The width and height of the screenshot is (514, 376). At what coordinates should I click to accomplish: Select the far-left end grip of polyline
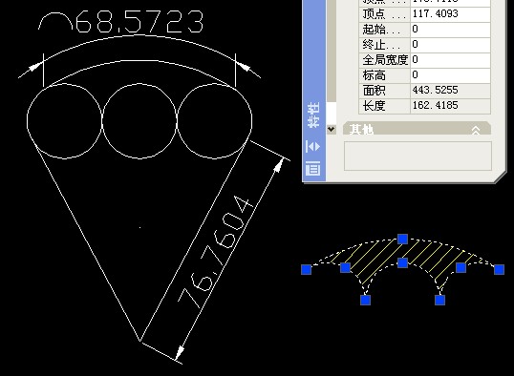point(306,269)
